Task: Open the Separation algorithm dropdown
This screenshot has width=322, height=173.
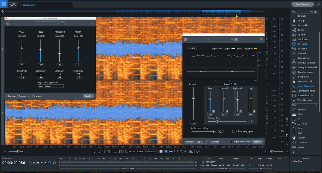Action: [x=51, y=86]
